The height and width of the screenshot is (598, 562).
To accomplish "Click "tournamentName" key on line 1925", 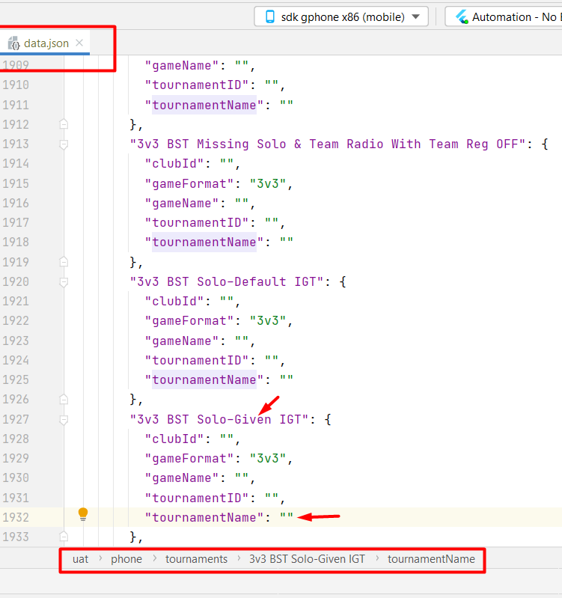I will [204, 380].
